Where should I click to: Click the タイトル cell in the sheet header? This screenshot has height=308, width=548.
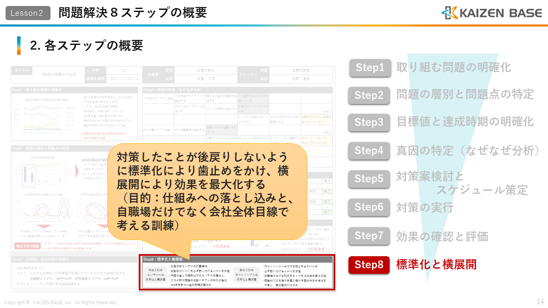22,70
